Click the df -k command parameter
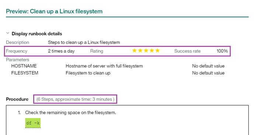This screenshot has width=258, height=135. 33,123
